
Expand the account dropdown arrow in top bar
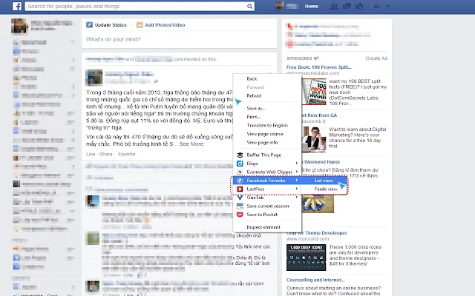click(x=387, y=7)
